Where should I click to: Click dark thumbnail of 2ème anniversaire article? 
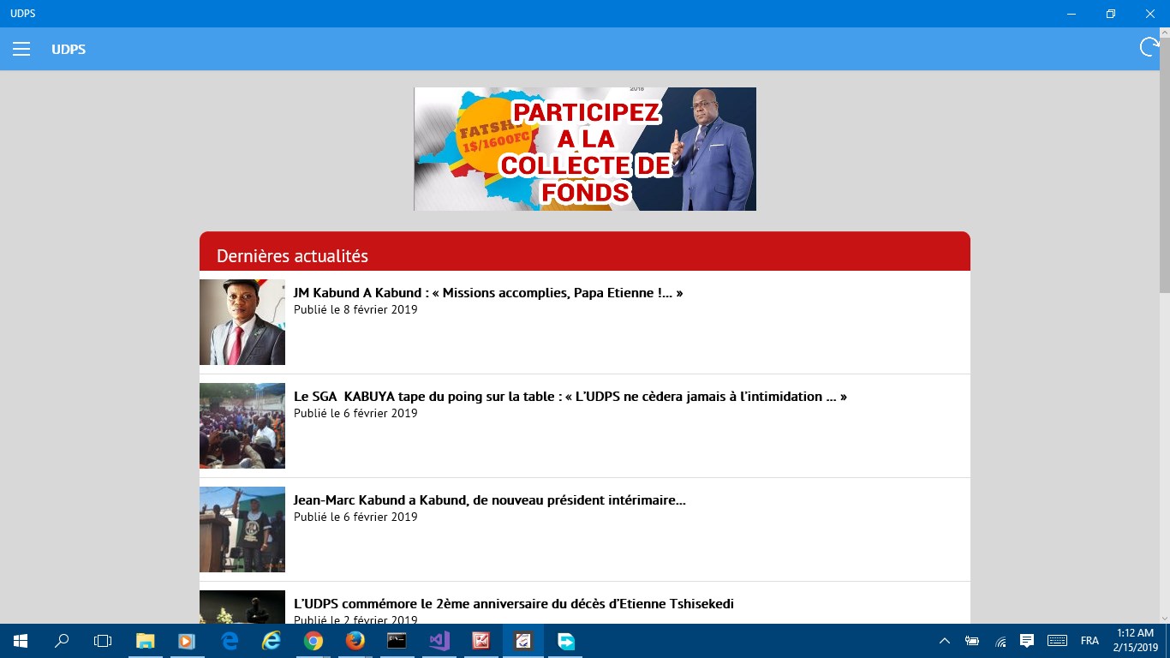[x=242, y=607]
